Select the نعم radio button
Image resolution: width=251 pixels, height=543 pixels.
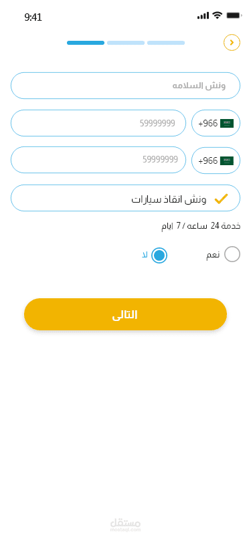(232, 254)
